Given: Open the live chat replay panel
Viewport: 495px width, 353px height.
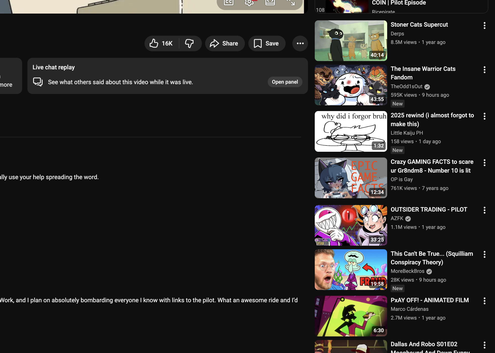Looking at the screenshot, I should pyautogui.click(x=285, y=82).
